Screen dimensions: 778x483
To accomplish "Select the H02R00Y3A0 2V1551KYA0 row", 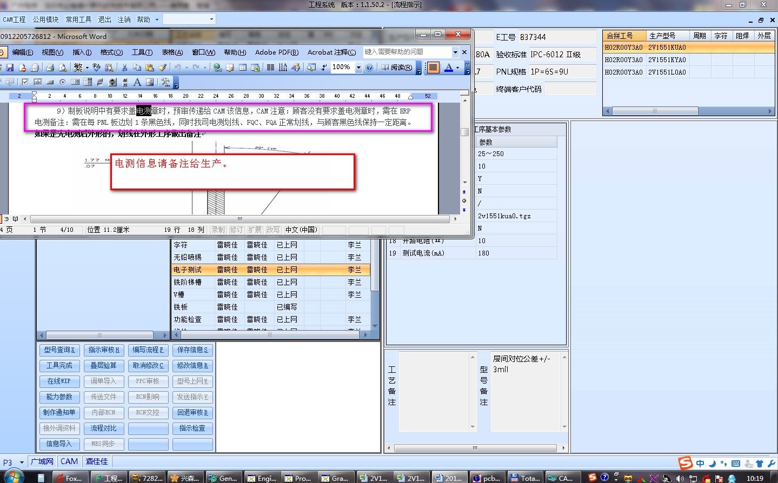I will click(689, 59).
